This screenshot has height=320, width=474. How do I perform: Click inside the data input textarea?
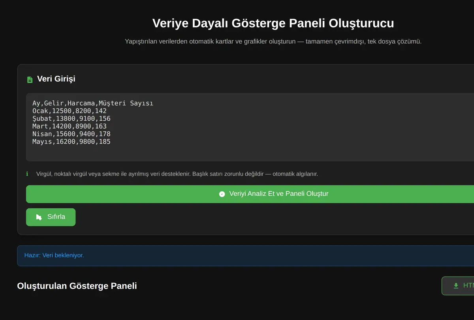point(250,127)
